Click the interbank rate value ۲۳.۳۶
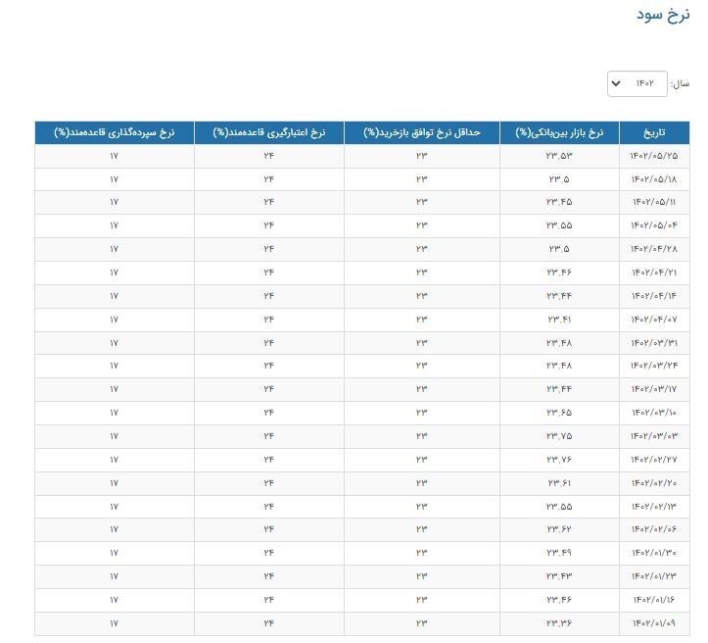 pos(559,622)
